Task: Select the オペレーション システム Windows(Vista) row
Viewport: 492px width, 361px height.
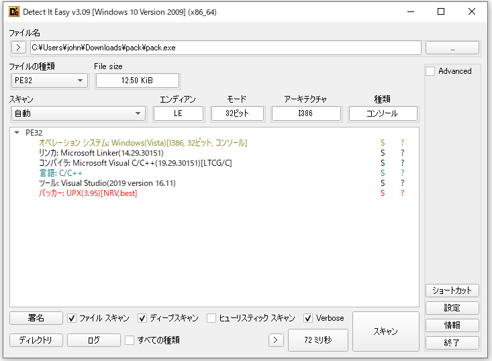Action: 143,143
